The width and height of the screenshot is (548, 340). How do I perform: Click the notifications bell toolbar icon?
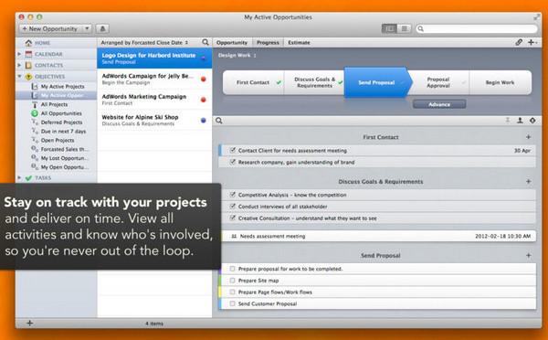click(102, 28)
